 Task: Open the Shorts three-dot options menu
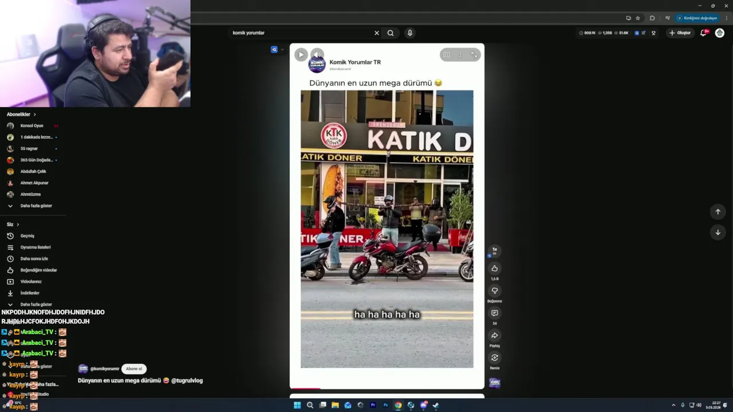tap(460, 55)
